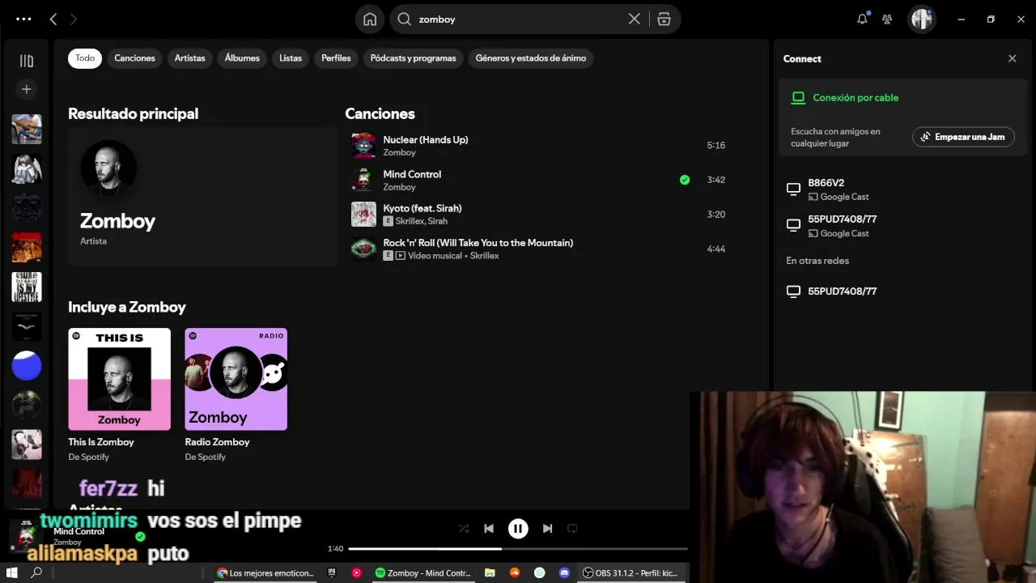Open Windows taskbar search
1036x583 pixels.
point(36,572)
